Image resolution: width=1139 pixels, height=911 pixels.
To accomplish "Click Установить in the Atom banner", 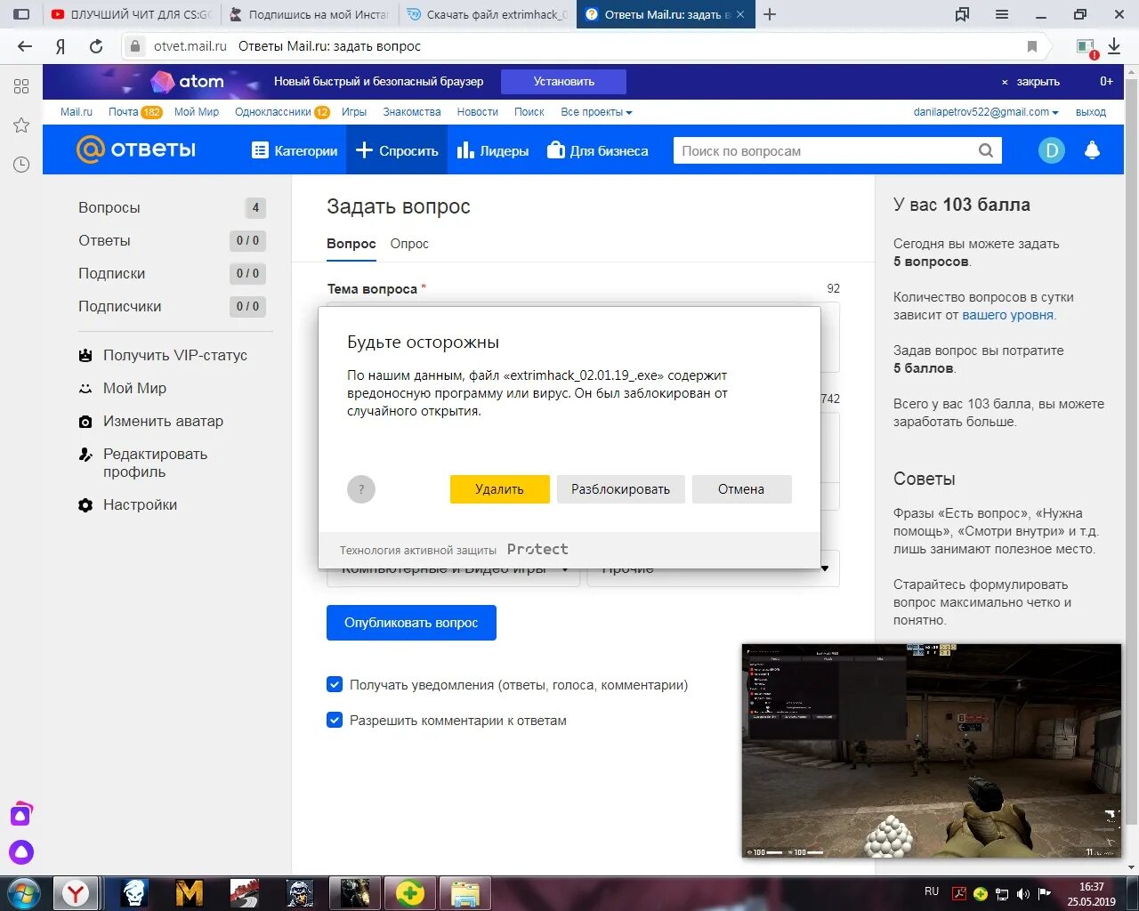I will pyautogui.click(x=563, y=81).
